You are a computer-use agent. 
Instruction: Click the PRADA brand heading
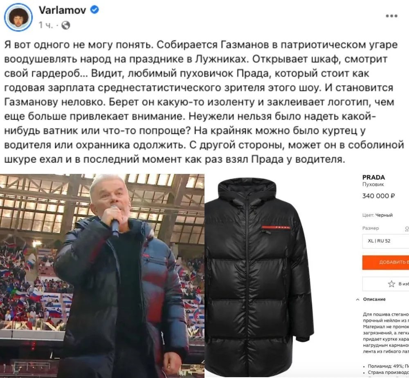[x=373, y=177]
